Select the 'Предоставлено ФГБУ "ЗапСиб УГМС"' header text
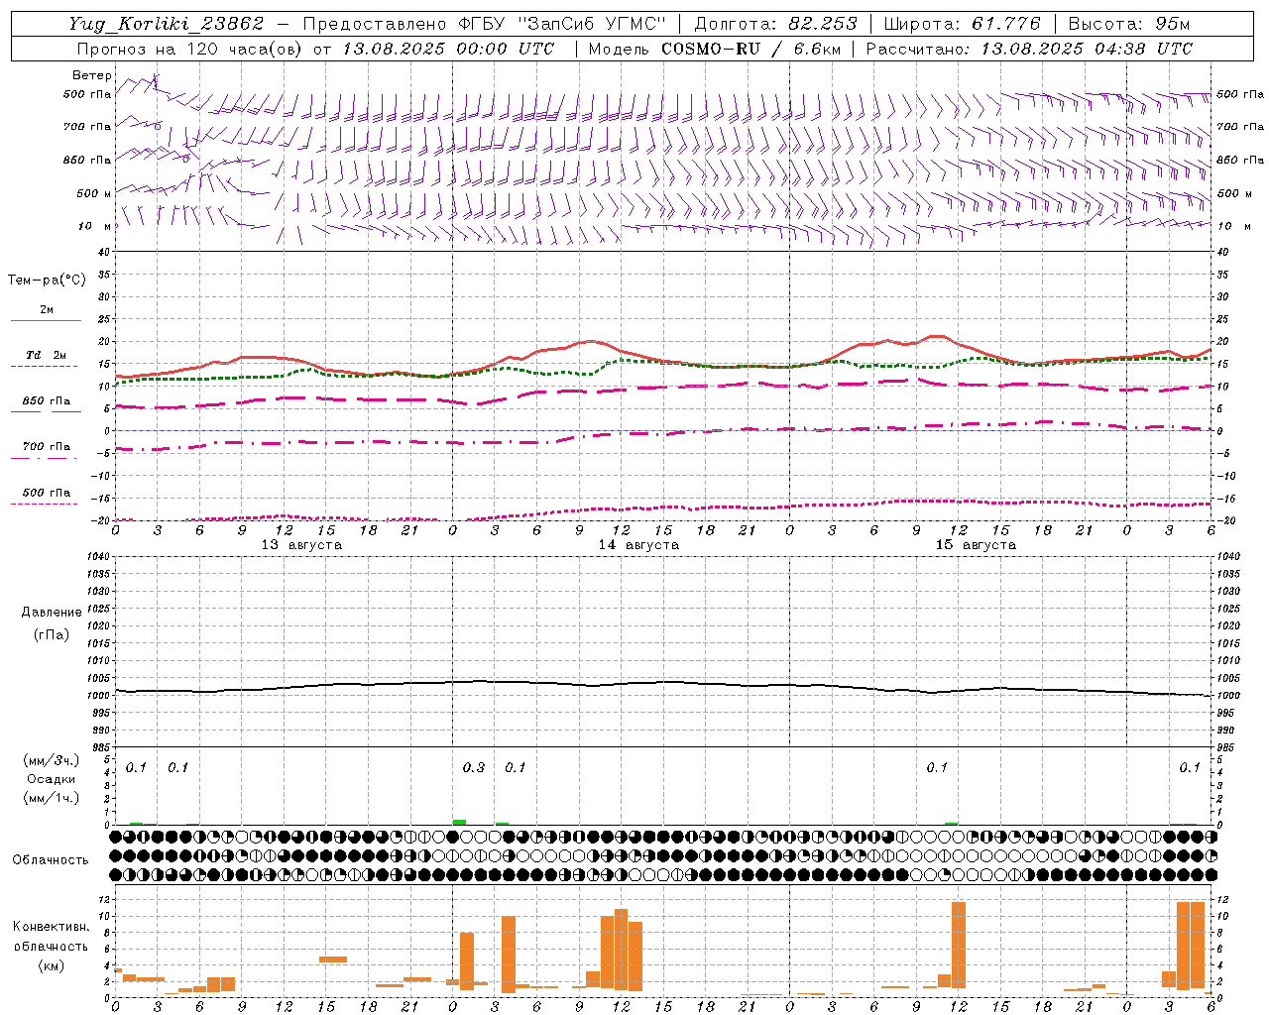 [x=483, y=24]
